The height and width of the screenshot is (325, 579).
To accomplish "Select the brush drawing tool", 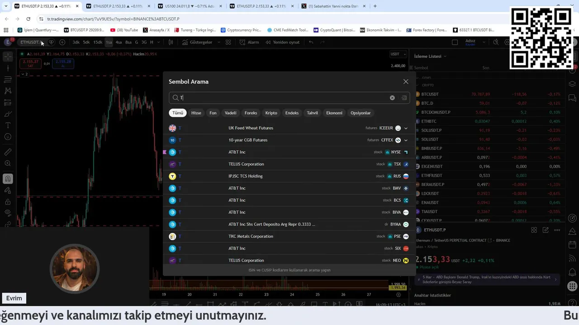I will coord(8,114).
